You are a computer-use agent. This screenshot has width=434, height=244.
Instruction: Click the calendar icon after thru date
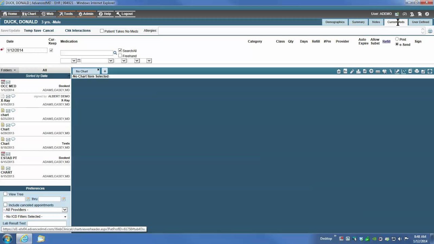point(63,199)
